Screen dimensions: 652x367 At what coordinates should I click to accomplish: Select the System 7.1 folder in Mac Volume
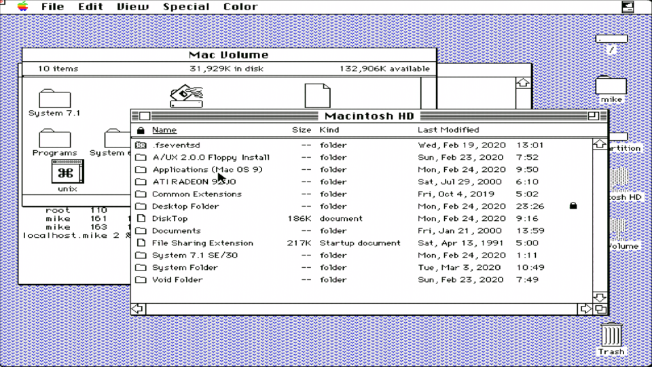click(x=54, y=99)
